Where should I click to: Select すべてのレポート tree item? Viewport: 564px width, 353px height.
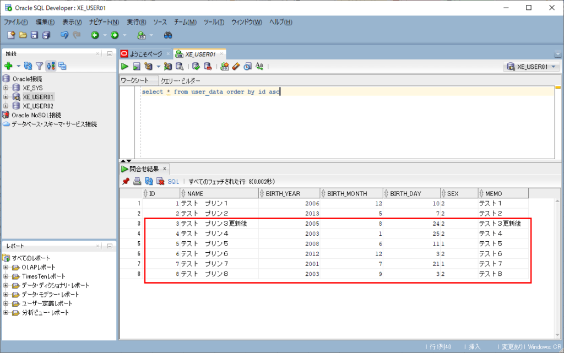coord(31,258)
